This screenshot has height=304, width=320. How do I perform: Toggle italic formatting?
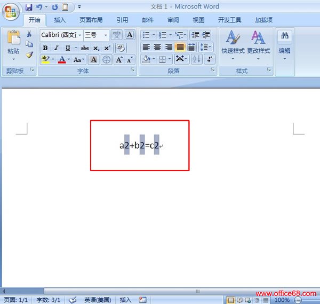pyautogui.click(x=57, y=48)
